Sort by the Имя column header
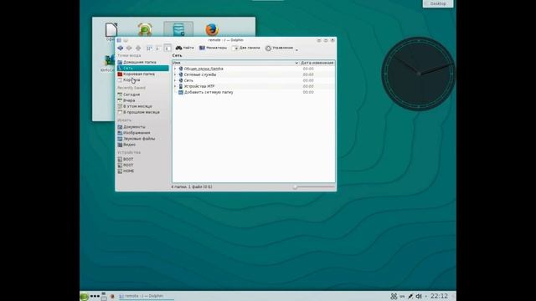This screenshot has height=301, width=536. (x=235, y=63)
